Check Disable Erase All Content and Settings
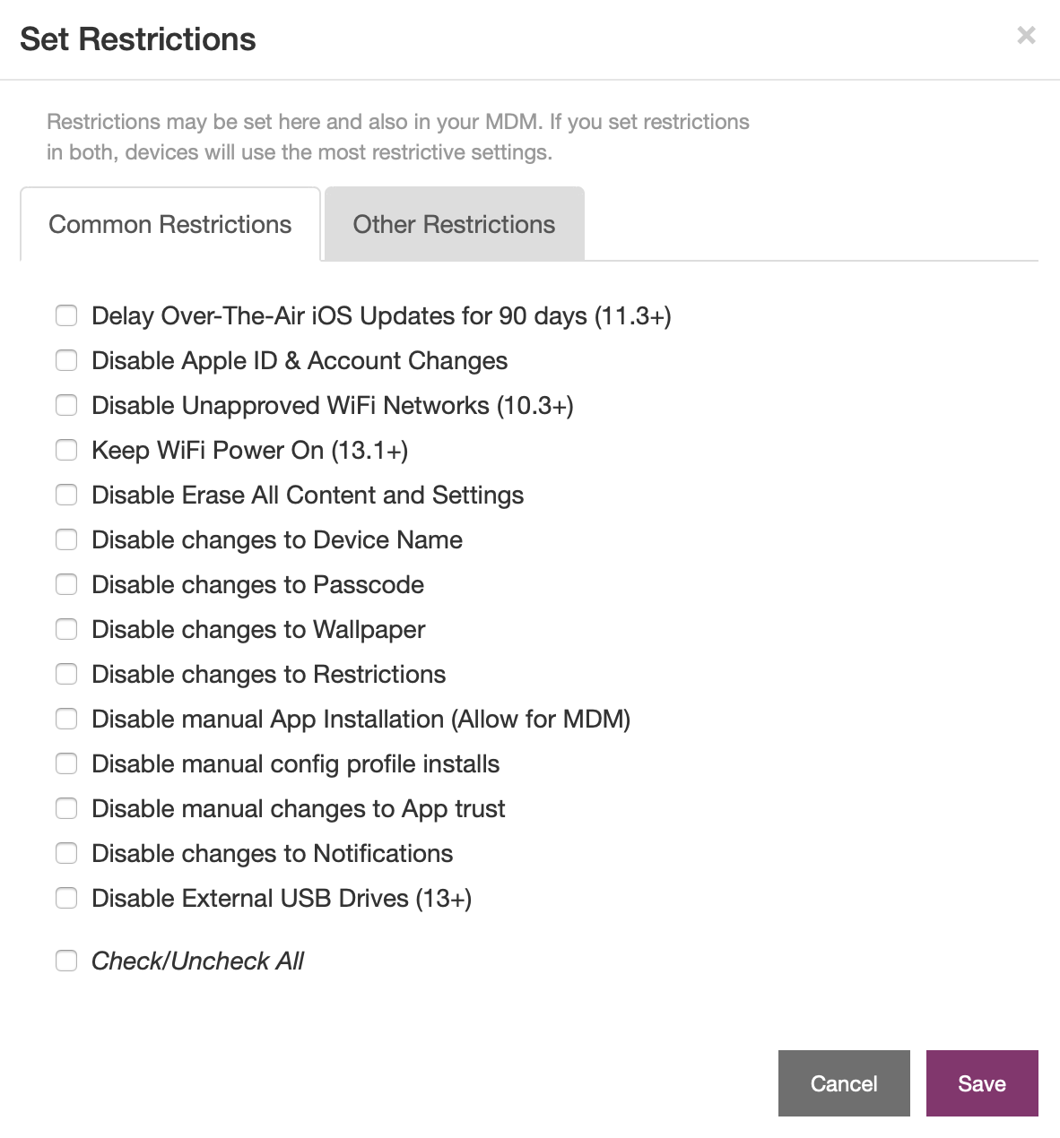The image size is (1060, 1138). pyautogui.click(x=66, y=495)
